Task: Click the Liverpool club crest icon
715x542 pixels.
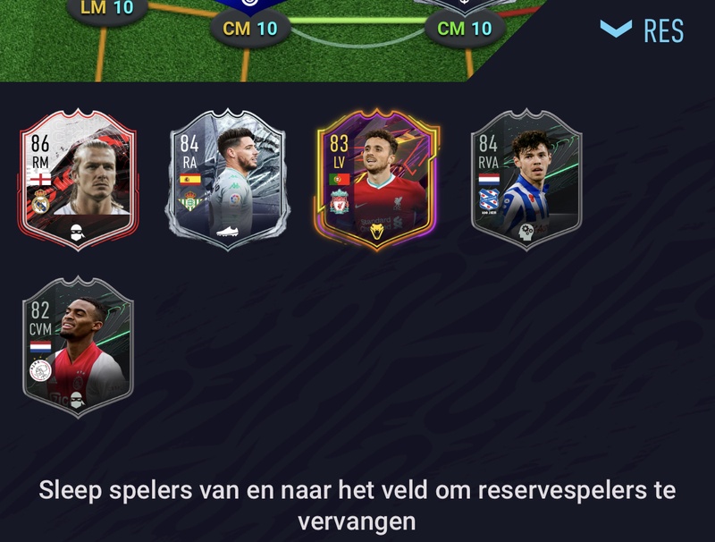Action: (x=340, y=201)
